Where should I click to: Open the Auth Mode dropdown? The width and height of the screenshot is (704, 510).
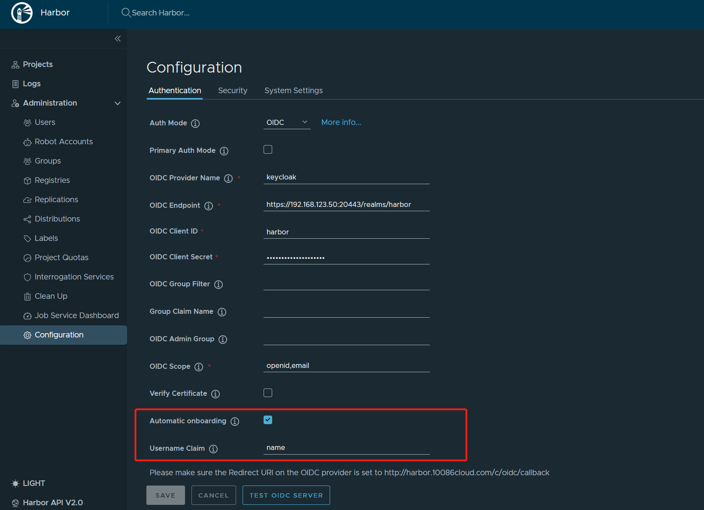tap(287, 122)
